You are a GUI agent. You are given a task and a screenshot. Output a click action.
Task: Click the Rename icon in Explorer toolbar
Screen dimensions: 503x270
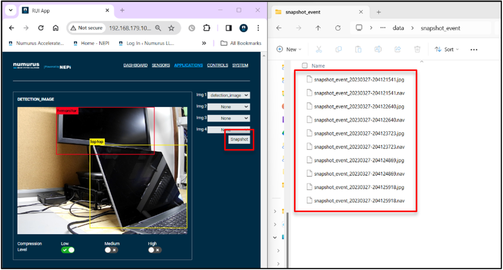coord(378,50)
